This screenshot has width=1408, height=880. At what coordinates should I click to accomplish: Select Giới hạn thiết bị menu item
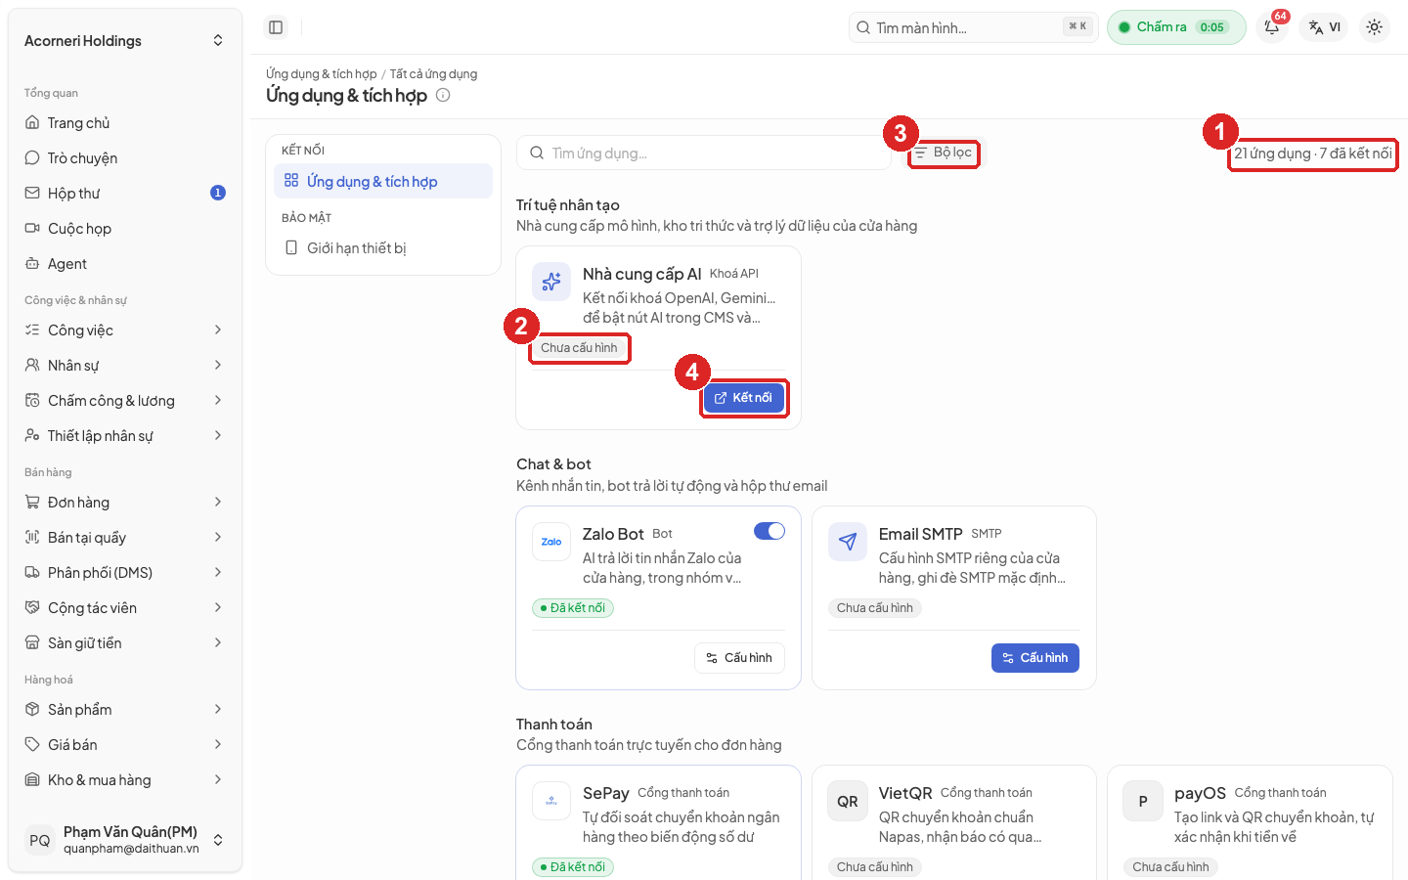(383, 248)
